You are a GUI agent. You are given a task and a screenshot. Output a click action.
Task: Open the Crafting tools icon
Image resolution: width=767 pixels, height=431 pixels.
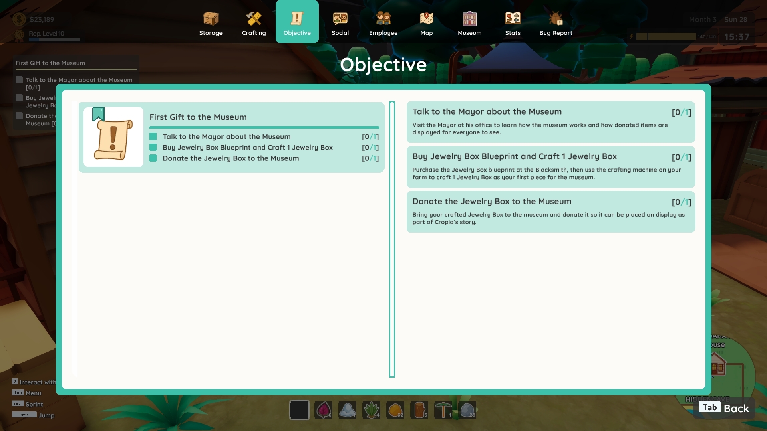click(254, 18)
